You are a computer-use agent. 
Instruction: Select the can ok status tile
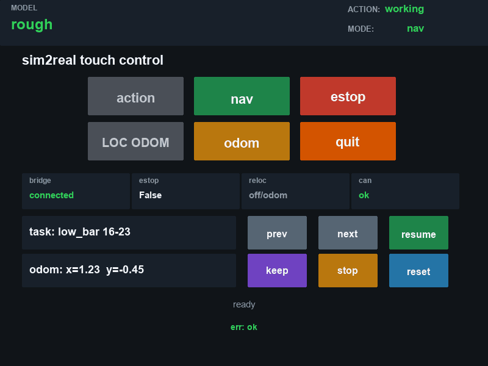[405, 191]
